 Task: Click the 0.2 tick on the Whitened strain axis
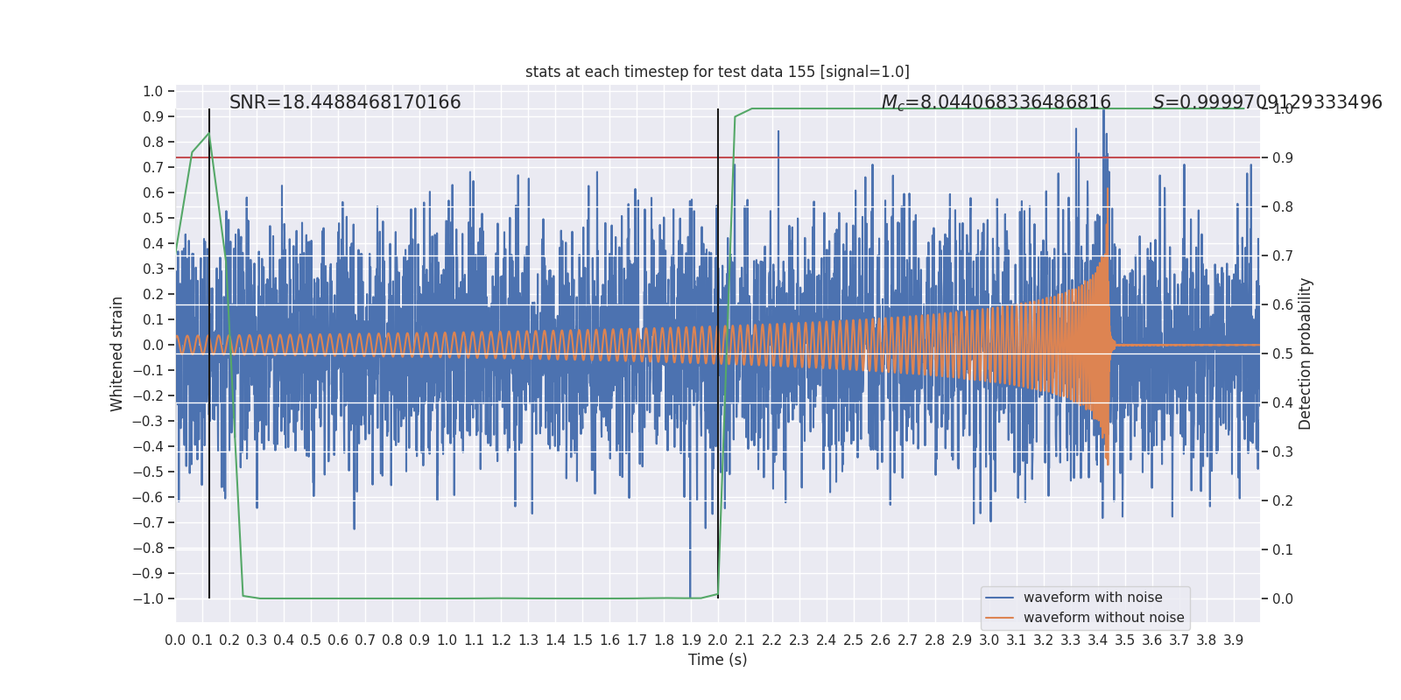[x=153, y=294]
